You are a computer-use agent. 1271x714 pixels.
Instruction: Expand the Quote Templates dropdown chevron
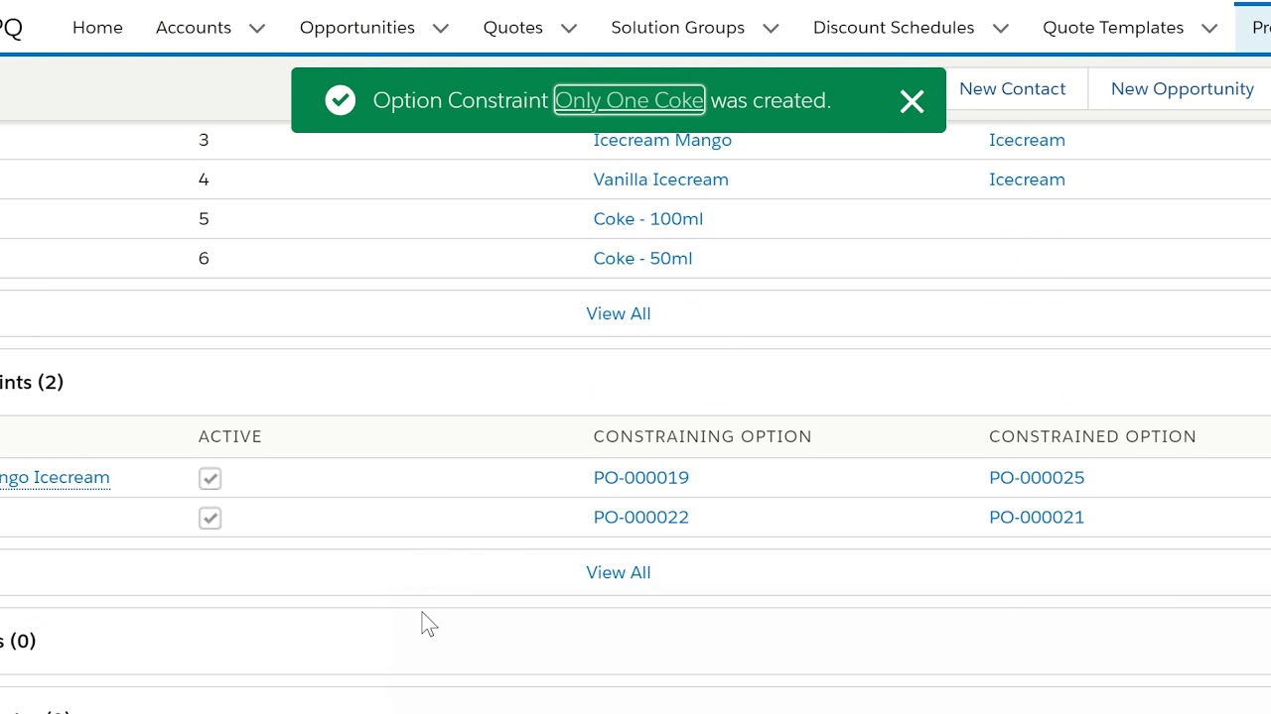[x=1209, y=28]
